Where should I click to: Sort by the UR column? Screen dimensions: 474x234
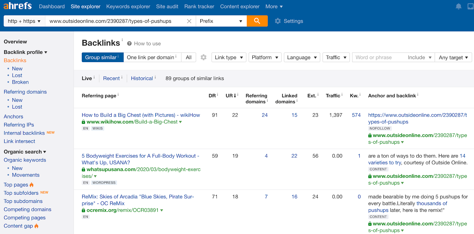231,96
